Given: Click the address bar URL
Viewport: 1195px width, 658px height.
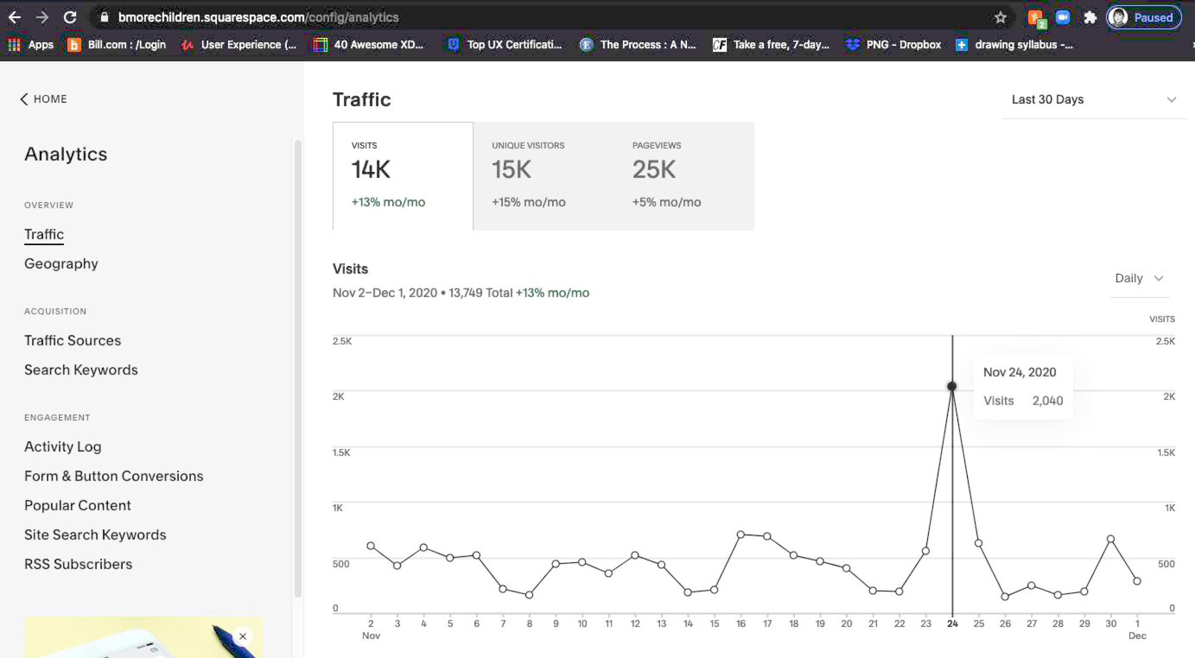Looking at the screenshot, I should click(258, 18).
